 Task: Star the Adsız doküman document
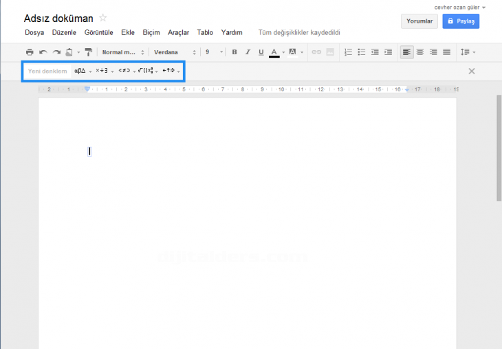pos(102,18)
